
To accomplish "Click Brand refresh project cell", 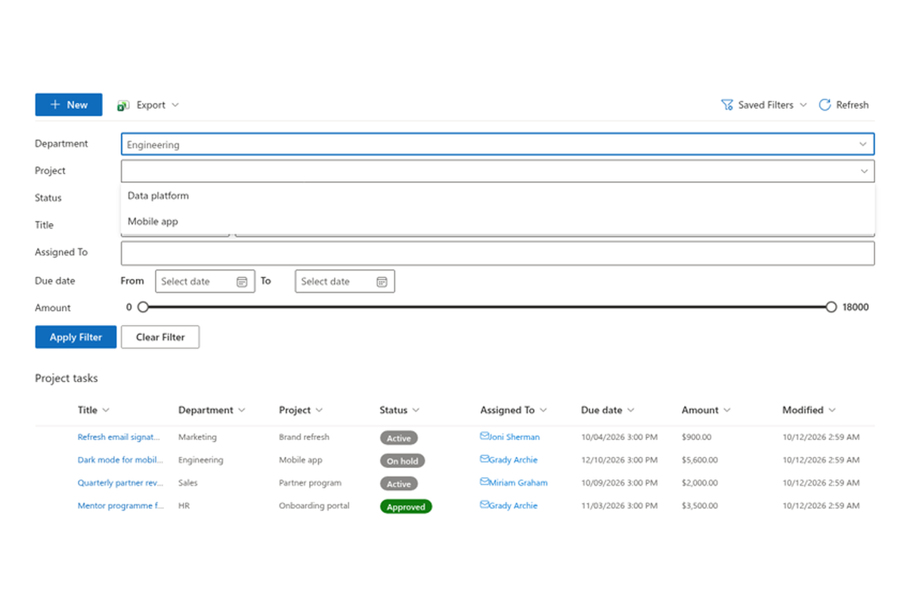I will (304, 437).
